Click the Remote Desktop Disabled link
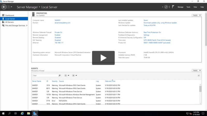The height and width of the screenshot is (116, 207). [x=58, y=38]
